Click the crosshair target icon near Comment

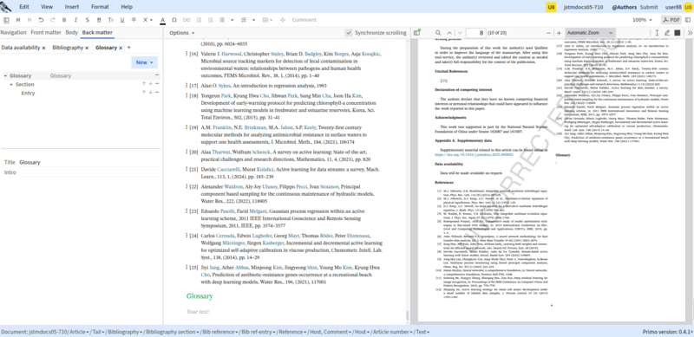(x=283, y=20)
